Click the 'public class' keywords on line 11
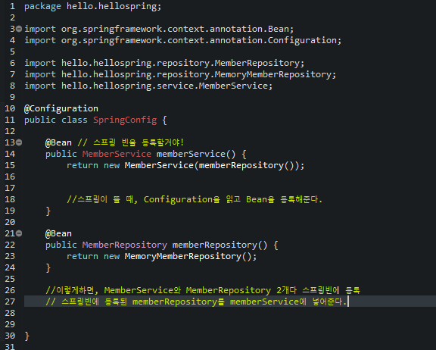Screen dimensions: 436x350 [56, 120]
